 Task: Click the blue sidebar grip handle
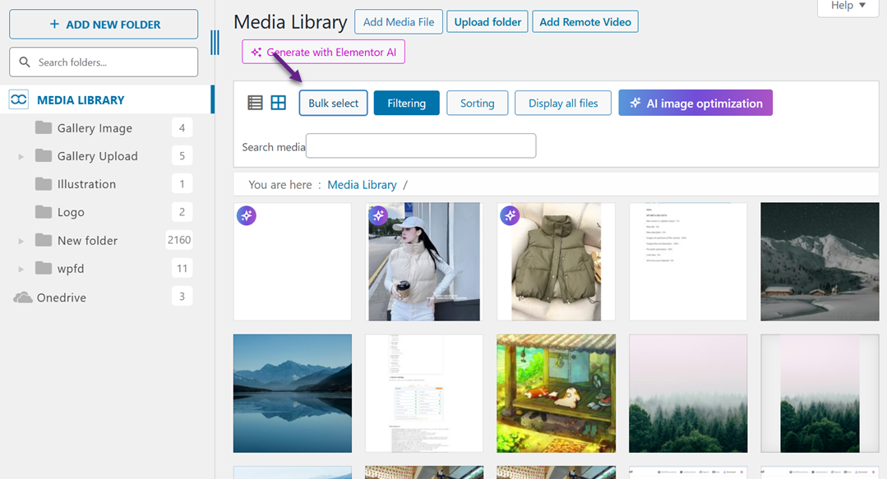pyautogui.click(x=215, y=44)
